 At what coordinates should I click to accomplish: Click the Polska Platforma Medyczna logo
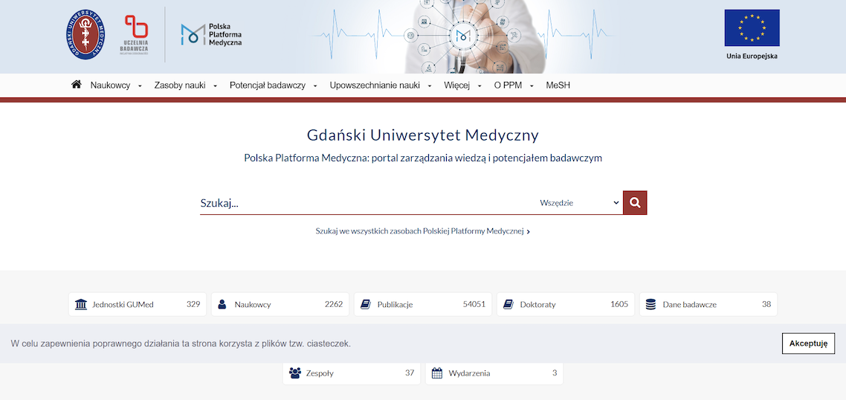pyautogui.click(x=211, y=34)
